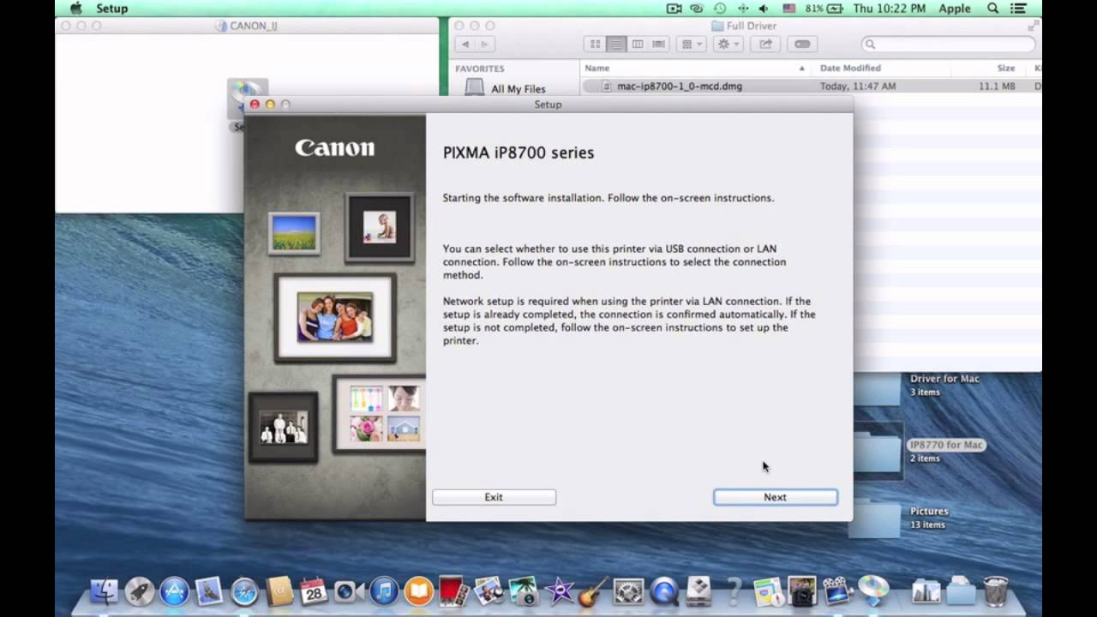Launch iTunes from the Dock

[x=384, y=591]
